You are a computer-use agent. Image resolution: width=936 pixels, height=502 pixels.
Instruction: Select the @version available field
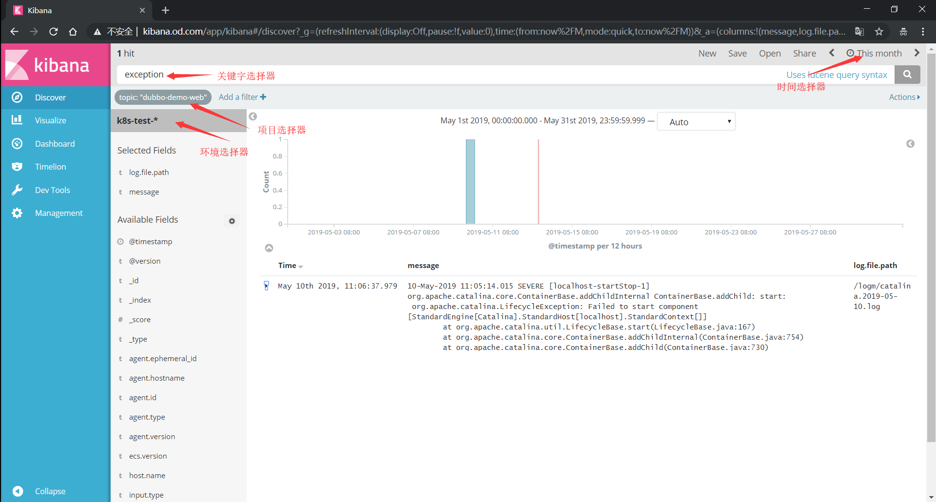click(145, 261)
